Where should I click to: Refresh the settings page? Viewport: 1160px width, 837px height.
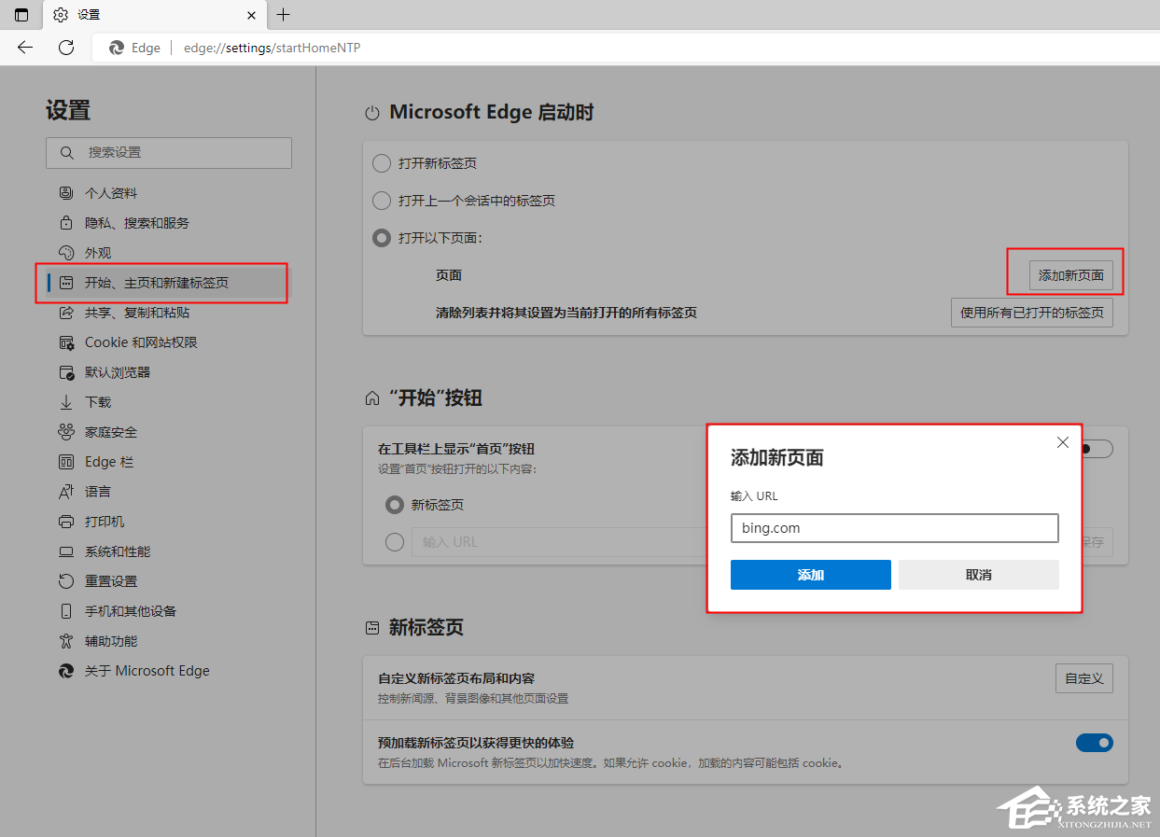65,48
